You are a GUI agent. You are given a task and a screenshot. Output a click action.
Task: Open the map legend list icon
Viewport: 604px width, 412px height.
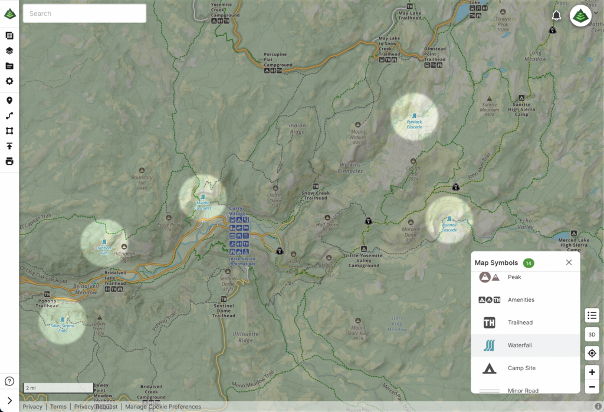[x=592, y=315]
